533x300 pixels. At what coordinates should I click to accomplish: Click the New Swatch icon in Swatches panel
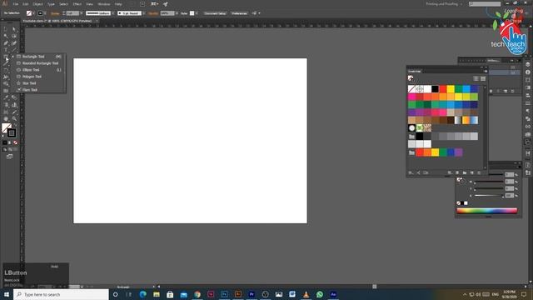click(x=472, y=172)
